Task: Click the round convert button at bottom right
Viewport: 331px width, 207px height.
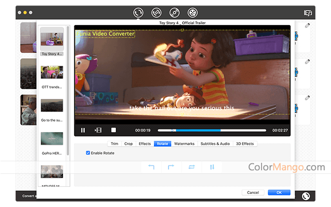Action: click(x=306, y=196)
